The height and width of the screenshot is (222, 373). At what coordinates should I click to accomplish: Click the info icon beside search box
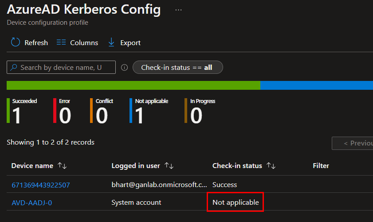pos(125,68)
